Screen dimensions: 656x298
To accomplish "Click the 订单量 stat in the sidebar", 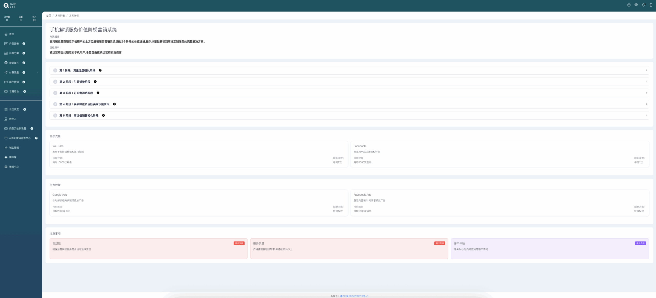I will click(7, 19).
